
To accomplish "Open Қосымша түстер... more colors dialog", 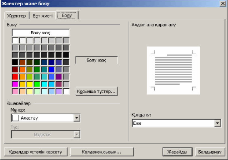I will point(96,91).
